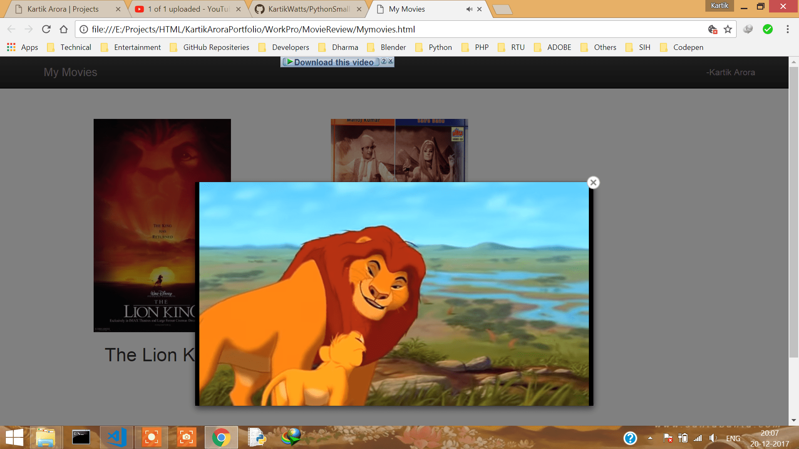
Task: Open File Explorer from the taskbar
Action: click(x=45, y=437)
